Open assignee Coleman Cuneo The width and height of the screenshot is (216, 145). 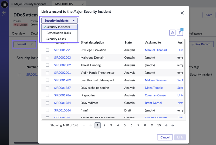coord(156,95)
